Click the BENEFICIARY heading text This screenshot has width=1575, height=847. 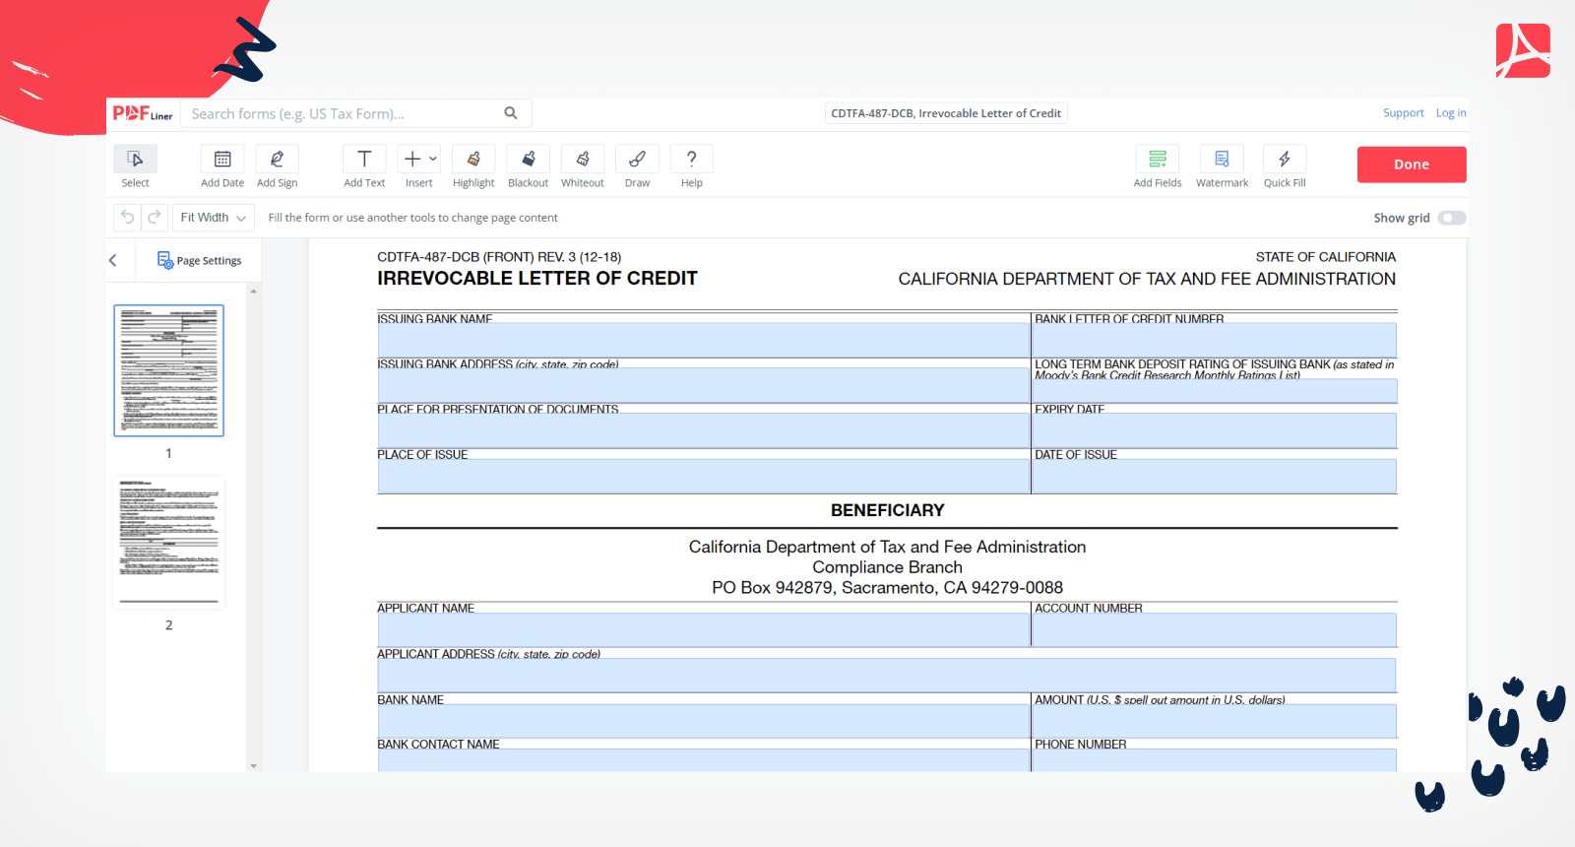pyautogui.click(x=887, y=510)
